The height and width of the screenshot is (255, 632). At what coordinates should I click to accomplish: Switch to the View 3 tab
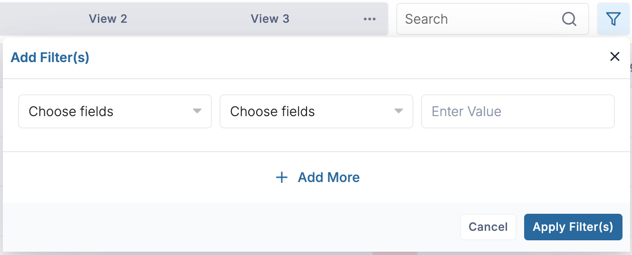[270, 19]
